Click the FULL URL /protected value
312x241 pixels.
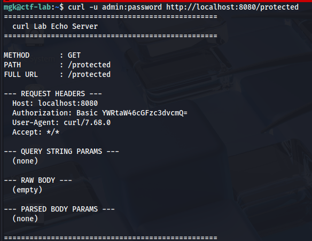(89, 74)
